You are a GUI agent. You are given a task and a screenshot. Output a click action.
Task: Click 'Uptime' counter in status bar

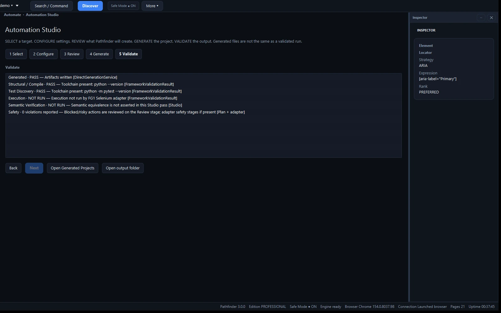pos(482,307)
